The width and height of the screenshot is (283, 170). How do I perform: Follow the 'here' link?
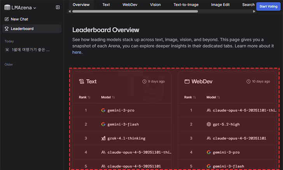pos(77,52)
